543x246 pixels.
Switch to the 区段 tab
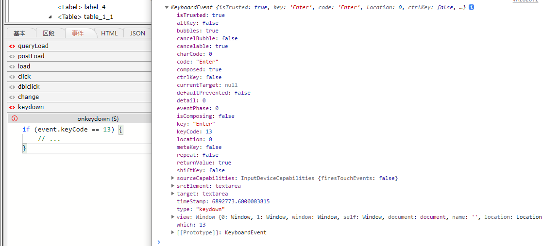[x=49, y=33]
